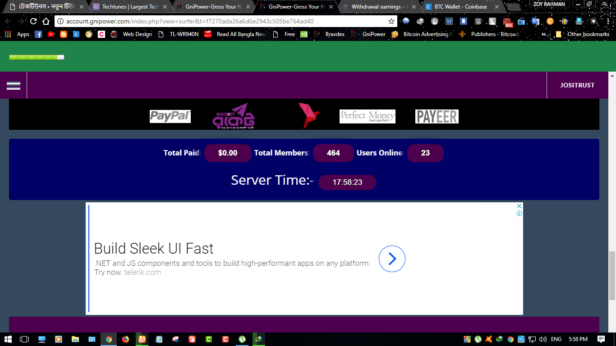Open the Windows Start menu
Image resolution: width=616 pixels, height=346 pixels.
(8, 339)
